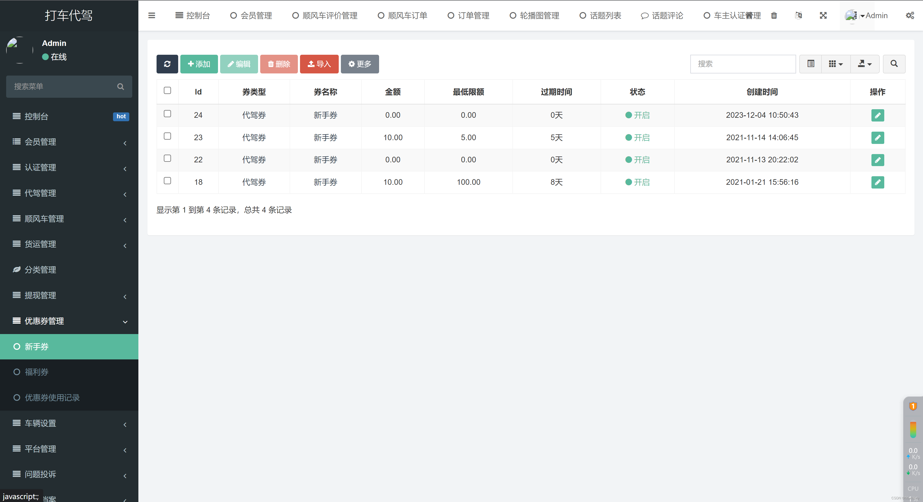
Task: Toggle fullscreen with the expand arrows icon
Action: 823,15
